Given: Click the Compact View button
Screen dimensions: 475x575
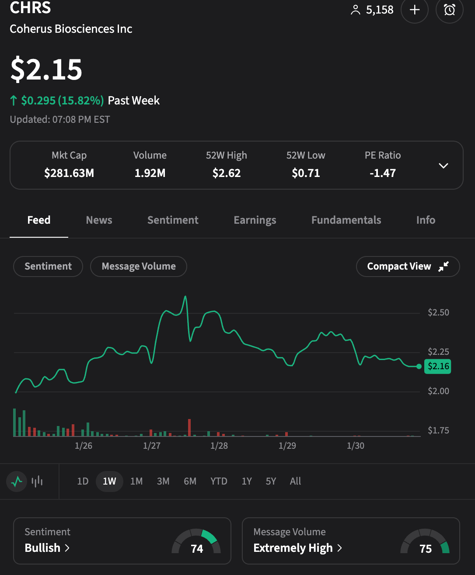Looking at the screenshot, I should [x=399, y=267].
